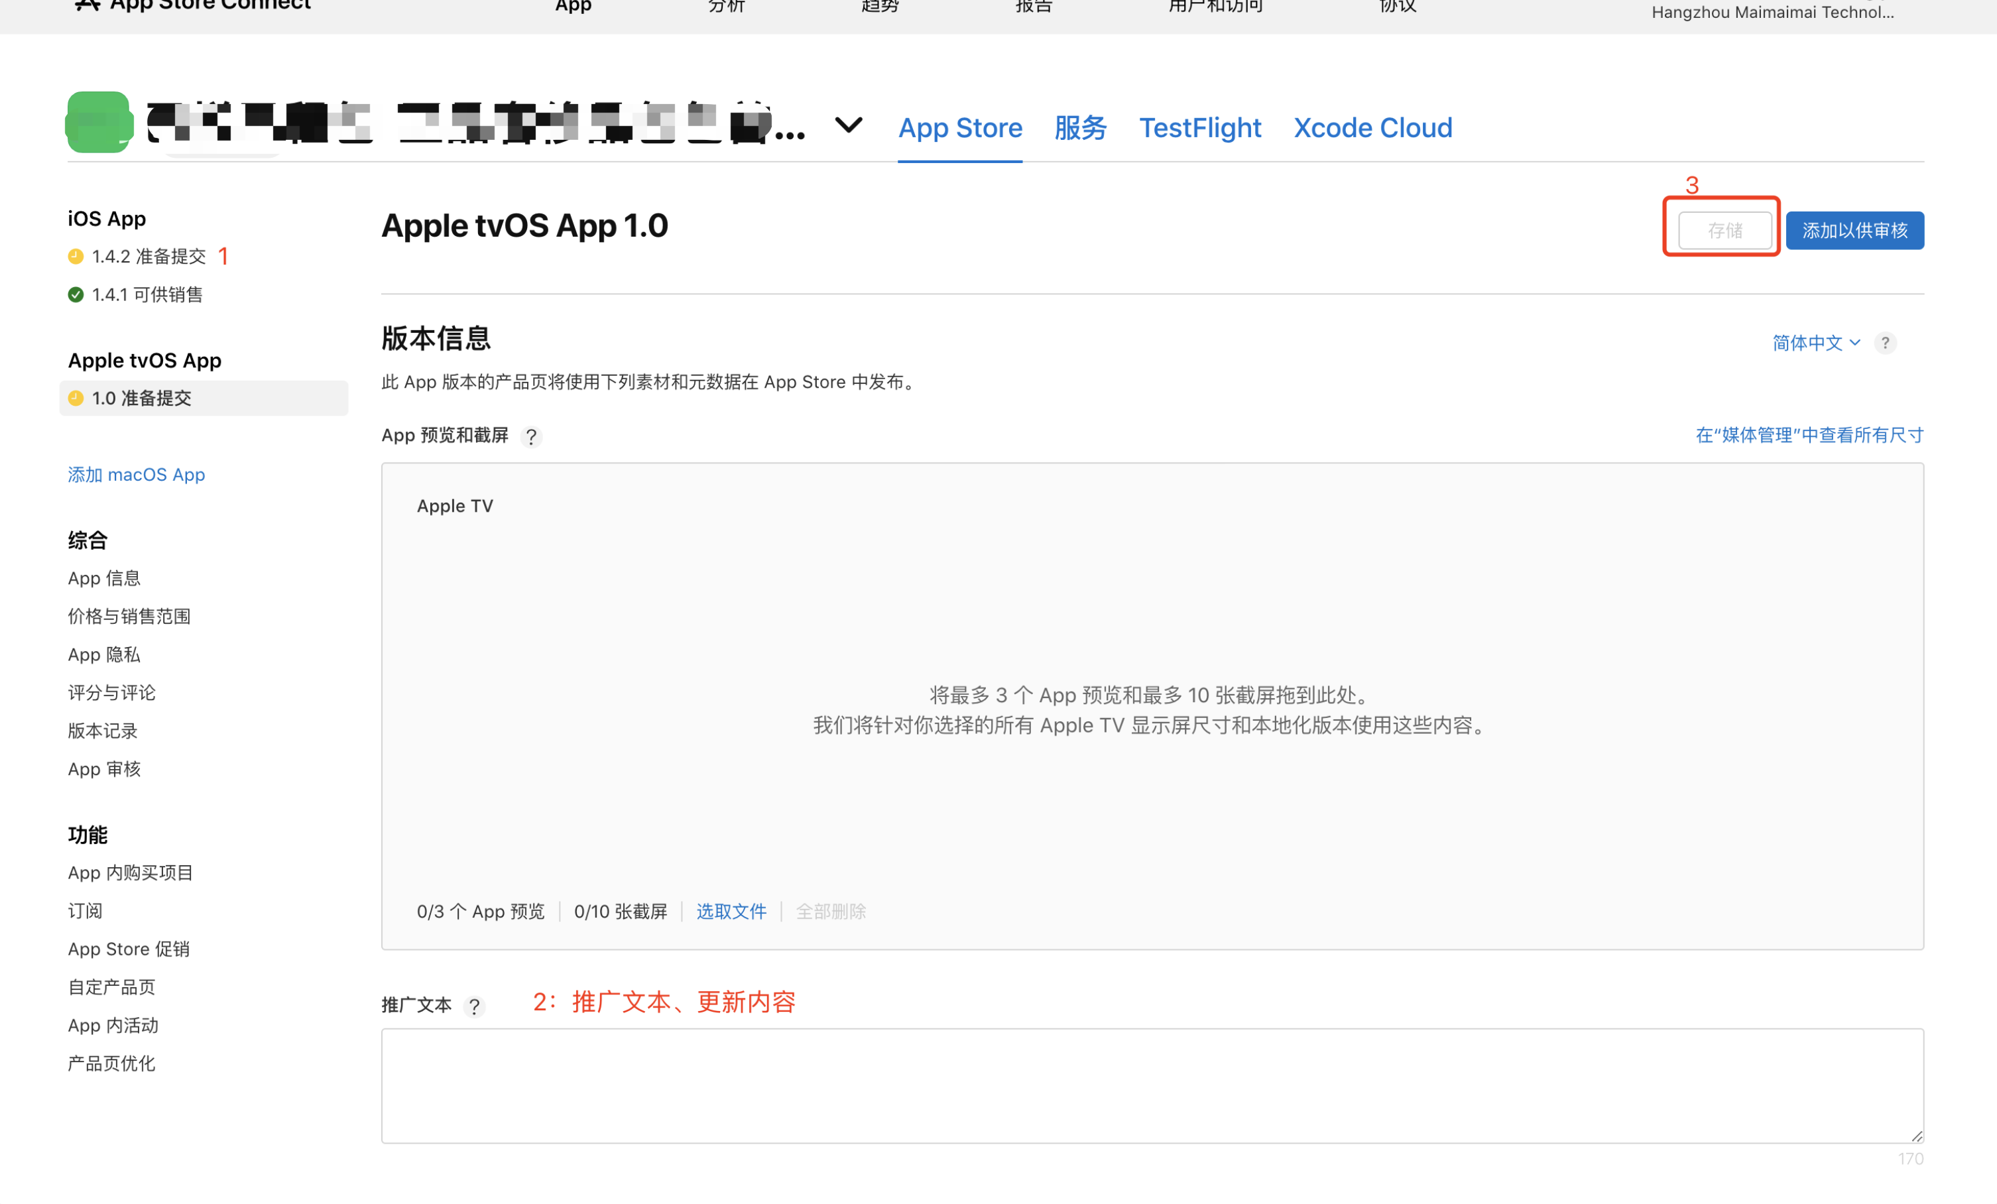Open the 报告 top menu item
Viewport: 1997px width, 1204px height.
point(1034,7)
